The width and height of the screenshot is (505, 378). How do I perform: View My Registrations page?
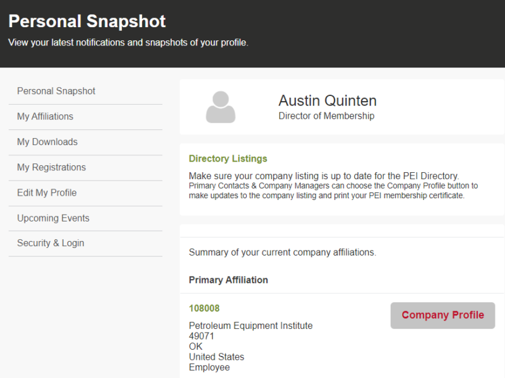click(x=51, y=167)
